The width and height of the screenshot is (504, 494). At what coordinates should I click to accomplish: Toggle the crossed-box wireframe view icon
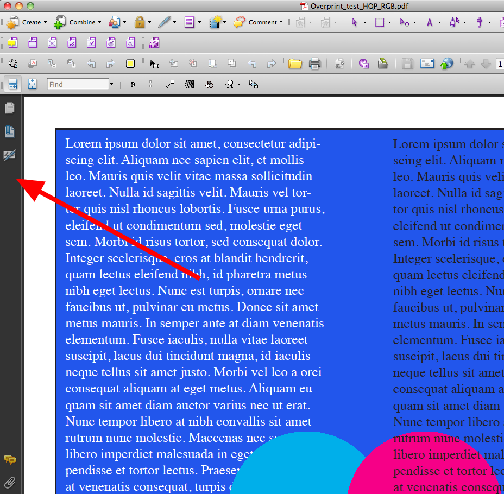click(x=52, y=43)
